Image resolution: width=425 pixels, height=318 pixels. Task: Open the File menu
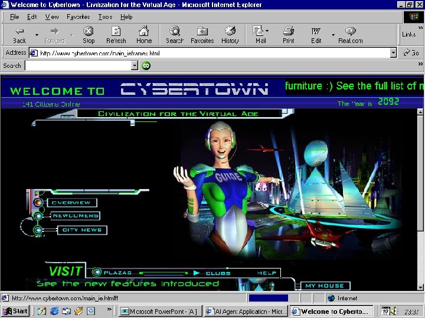pyautogui.click(x=14, y=16)
